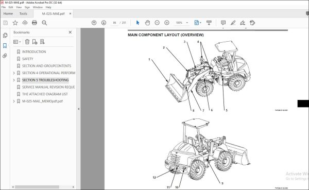Open Page Thumbnails panel icon
Viewport: 309px width, 190px height.
[x=5, y=36]
